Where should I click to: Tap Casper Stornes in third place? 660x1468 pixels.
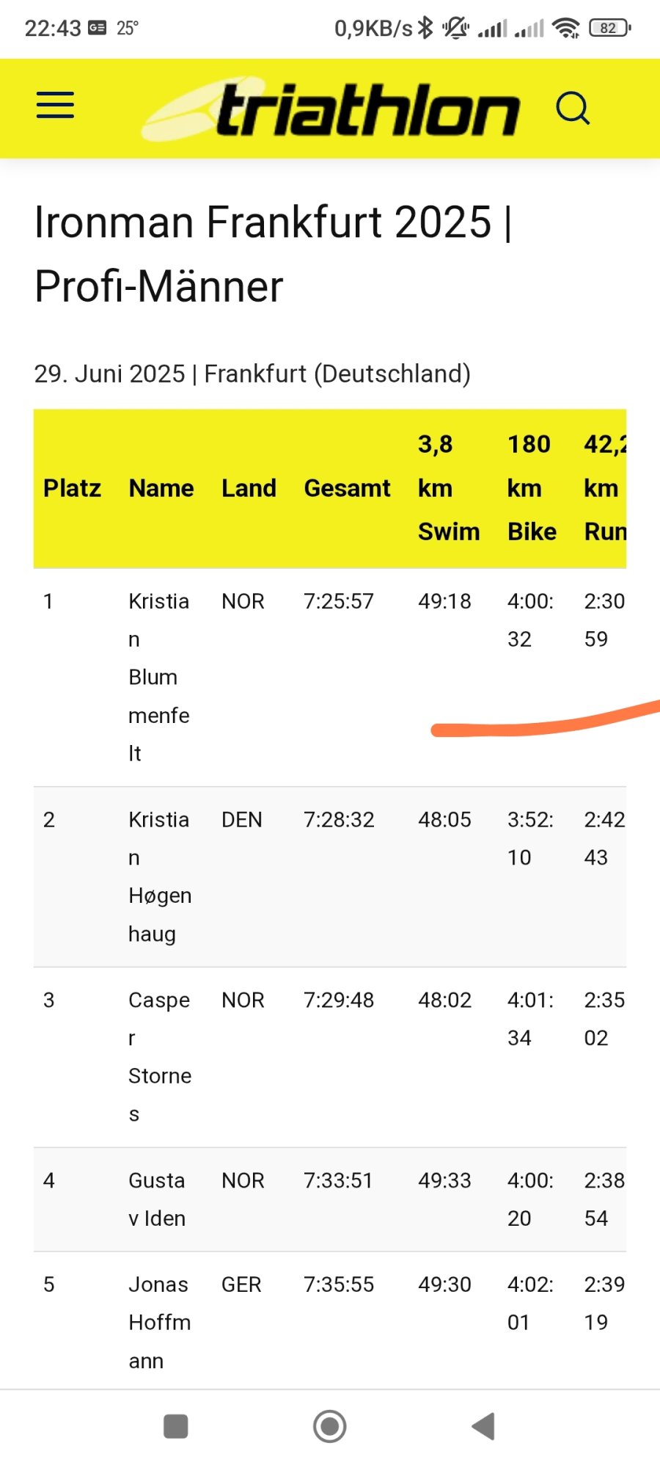pos(160,1057)
